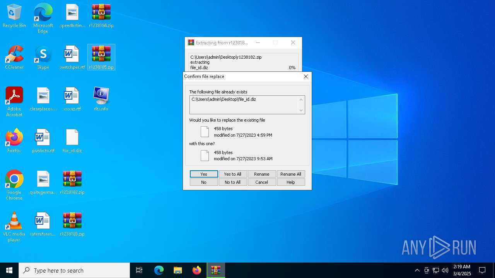Open WinRAR from the taskbar
495x278 pixels.
click(x=215, y=270)
